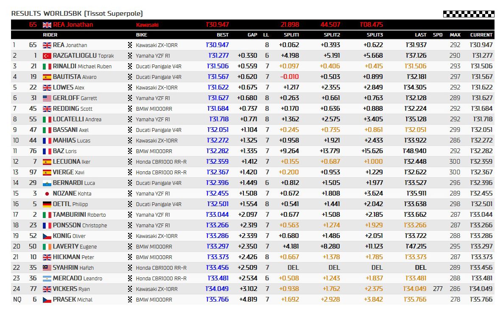Click VIERGE's blue best lap time 1'32.367
Image resolution: width=503 pixels, height=313 pixels.
click(218, 172)
